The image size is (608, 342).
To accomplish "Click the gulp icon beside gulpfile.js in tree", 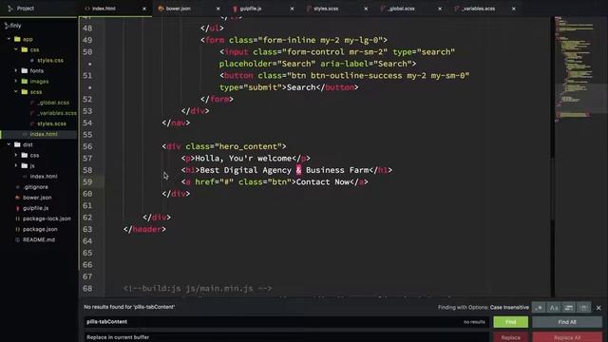I will coord(17,208).
